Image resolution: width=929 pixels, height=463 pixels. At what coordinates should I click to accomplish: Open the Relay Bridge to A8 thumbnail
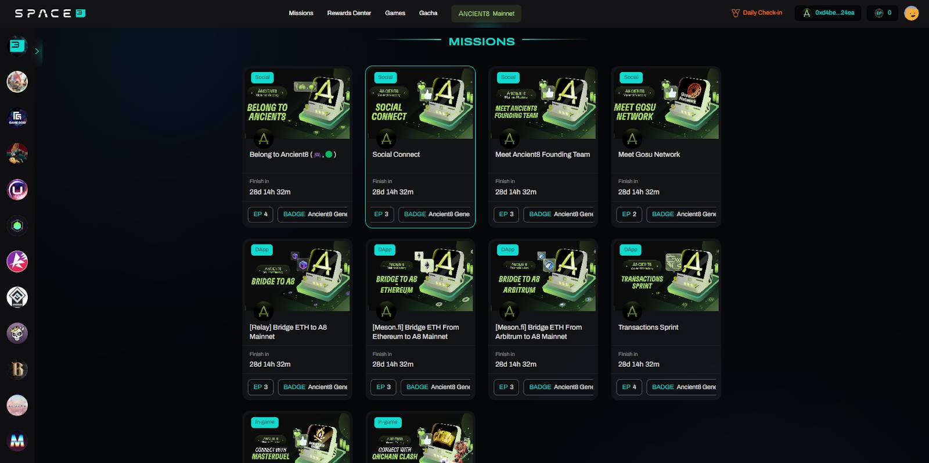tap(297, 277)
